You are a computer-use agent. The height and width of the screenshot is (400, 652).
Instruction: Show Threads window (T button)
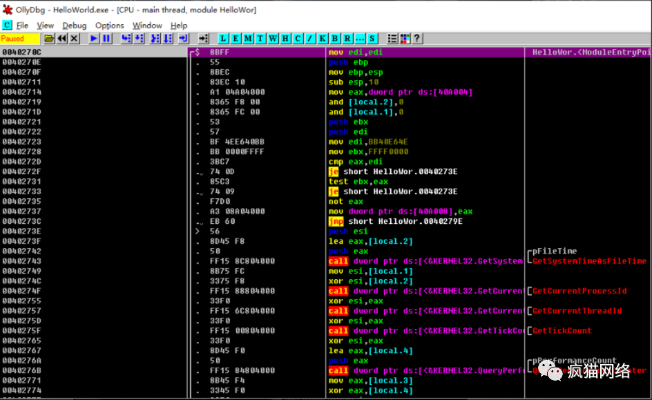260,39
